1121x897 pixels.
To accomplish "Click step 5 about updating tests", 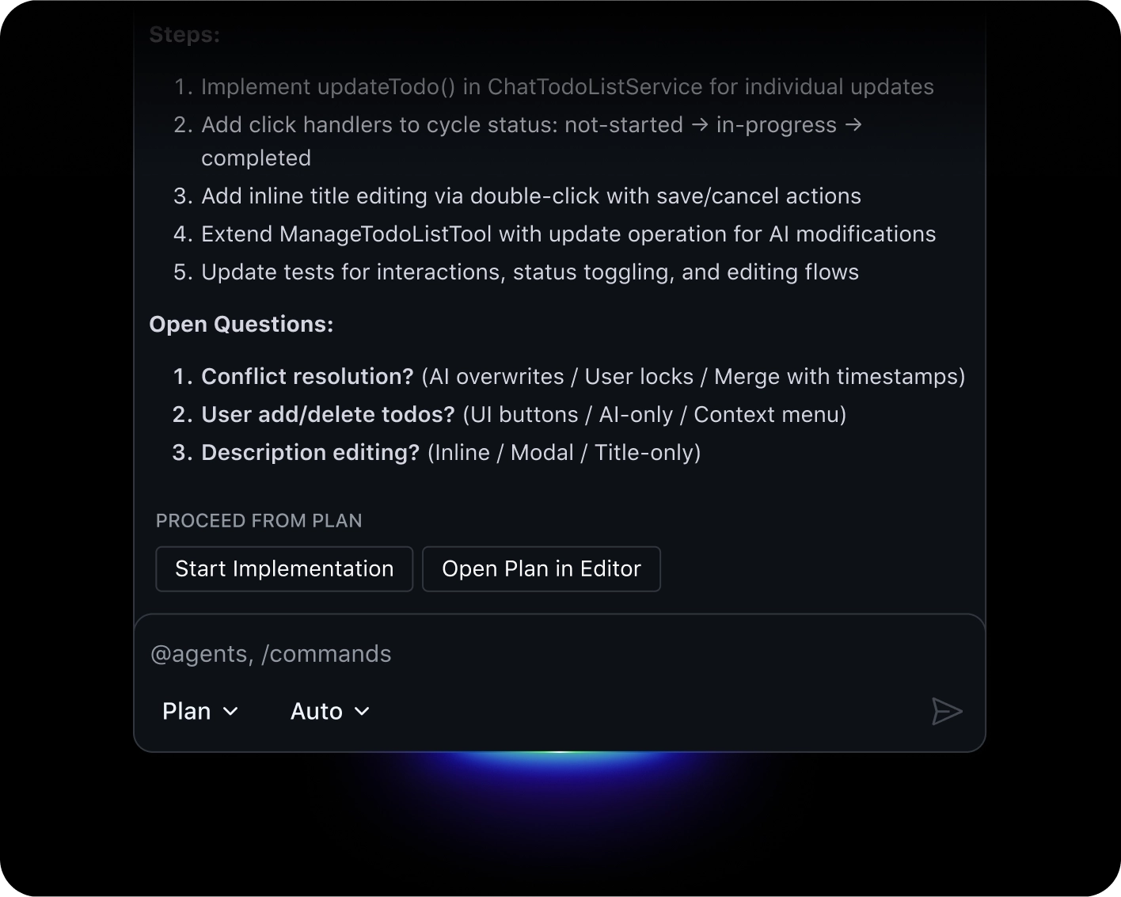I will tap(530, 272).
